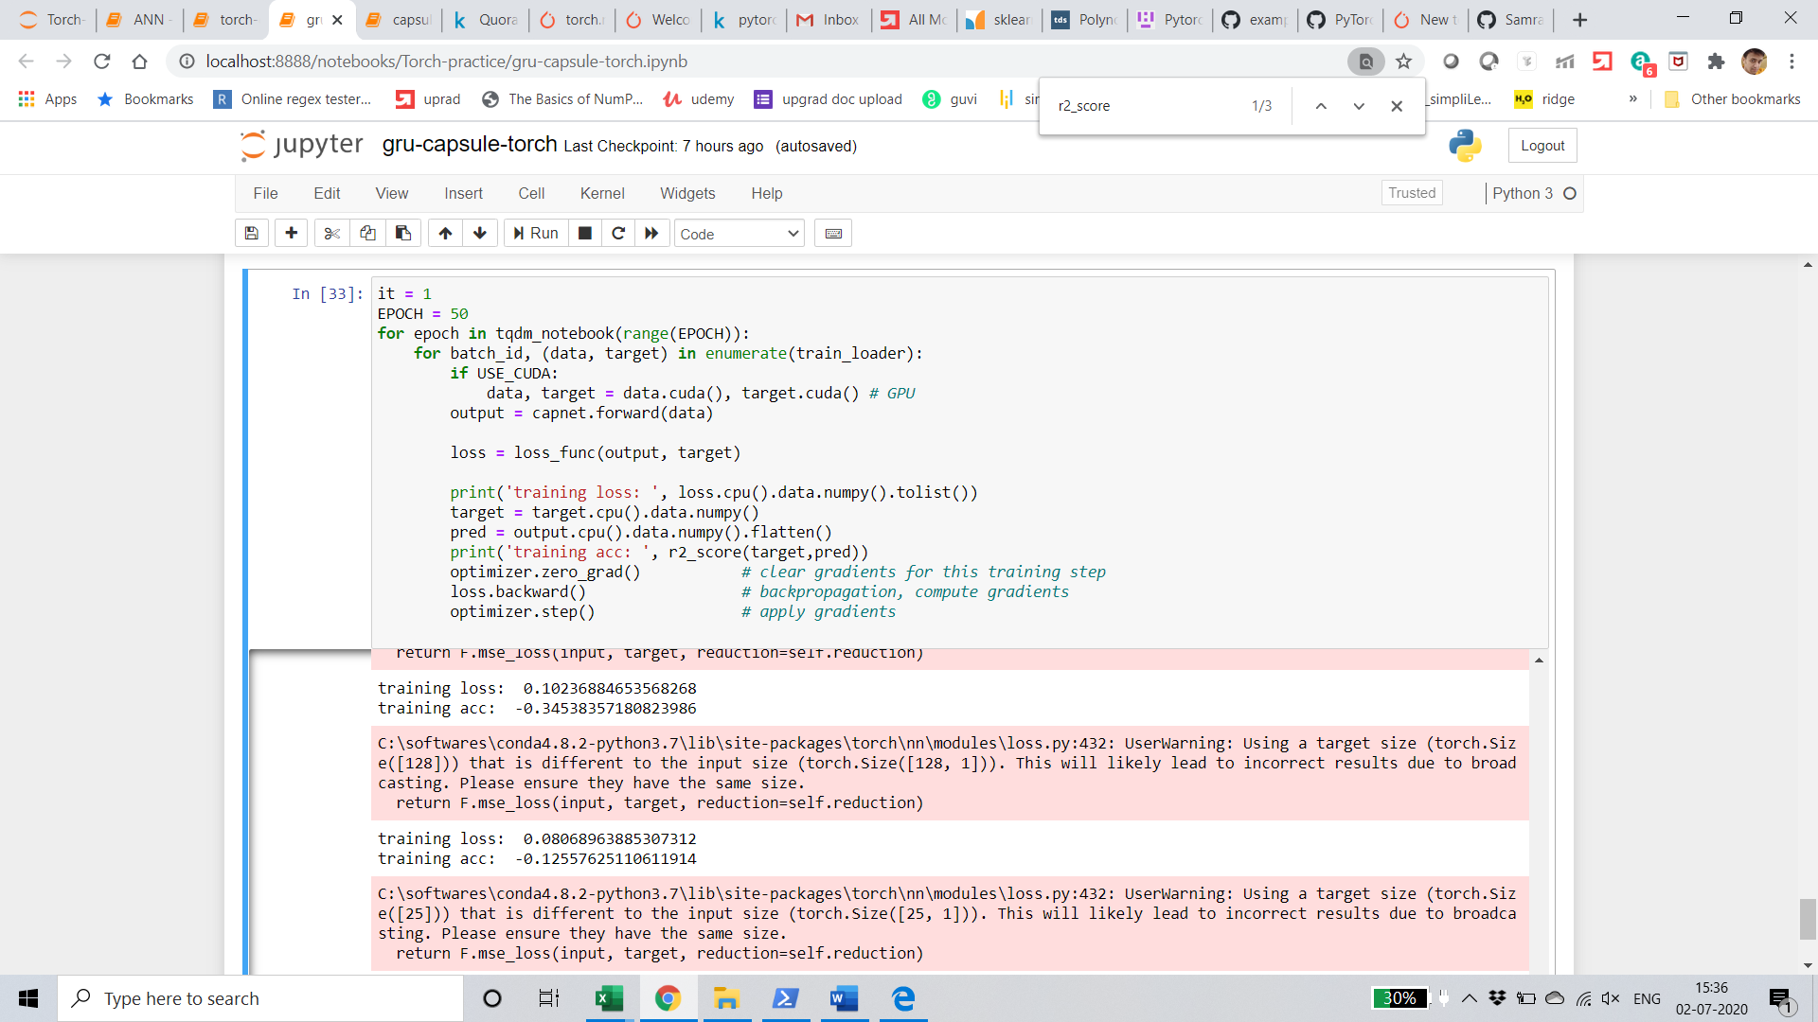Viewport: 1818px width, 1022px height.
Task: Move selected cell up arrow
Action: click(445, 234)
